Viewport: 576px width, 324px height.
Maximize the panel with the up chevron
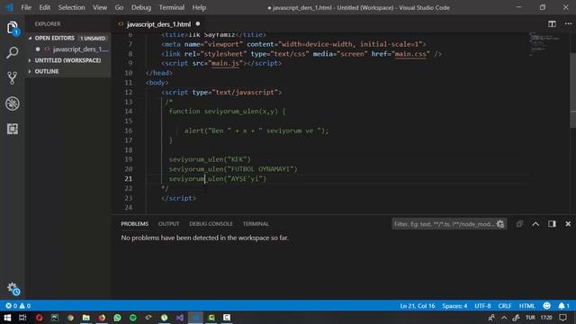click(535, 224)
